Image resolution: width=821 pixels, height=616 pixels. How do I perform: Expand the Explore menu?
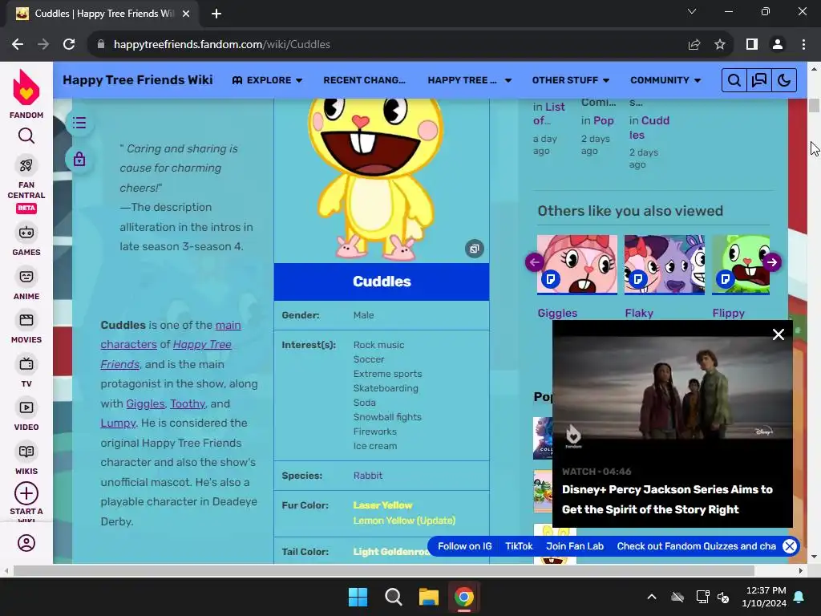(x=267, y=80)
